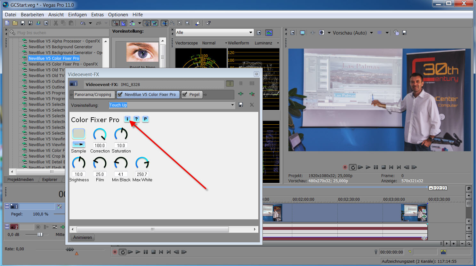Switch to the Explorer tab
476x266 pixels.
[x=50, y=179]
